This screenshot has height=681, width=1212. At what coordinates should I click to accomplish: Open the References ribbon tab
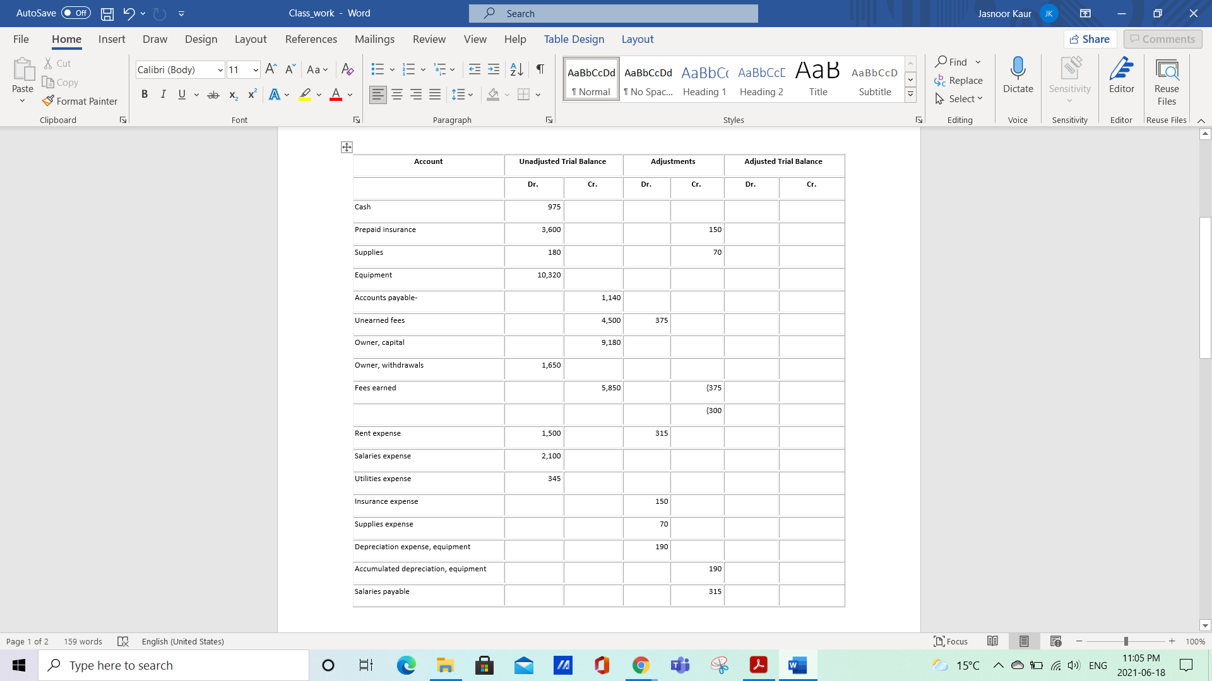tap(311, 39)
